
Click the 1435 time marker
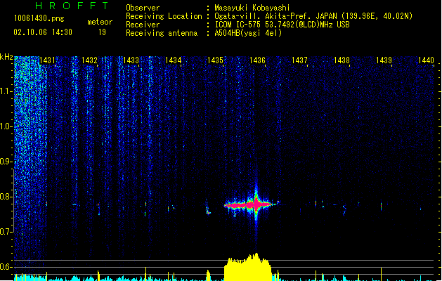215,60
